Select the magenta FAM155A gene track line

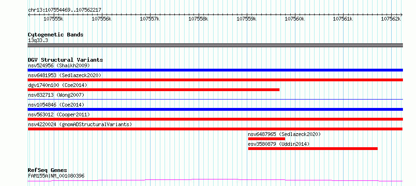[x=215, y=180]
